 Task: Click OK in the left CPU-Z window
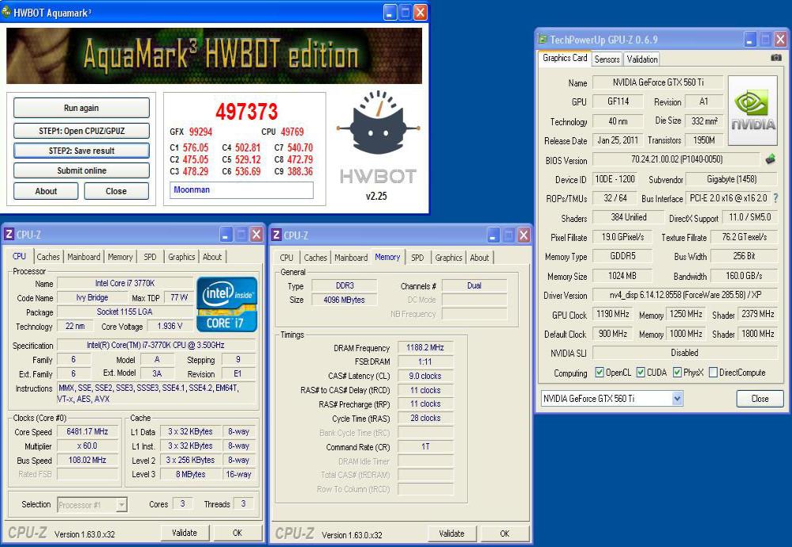pyautogui.click(x=238, y=533)
